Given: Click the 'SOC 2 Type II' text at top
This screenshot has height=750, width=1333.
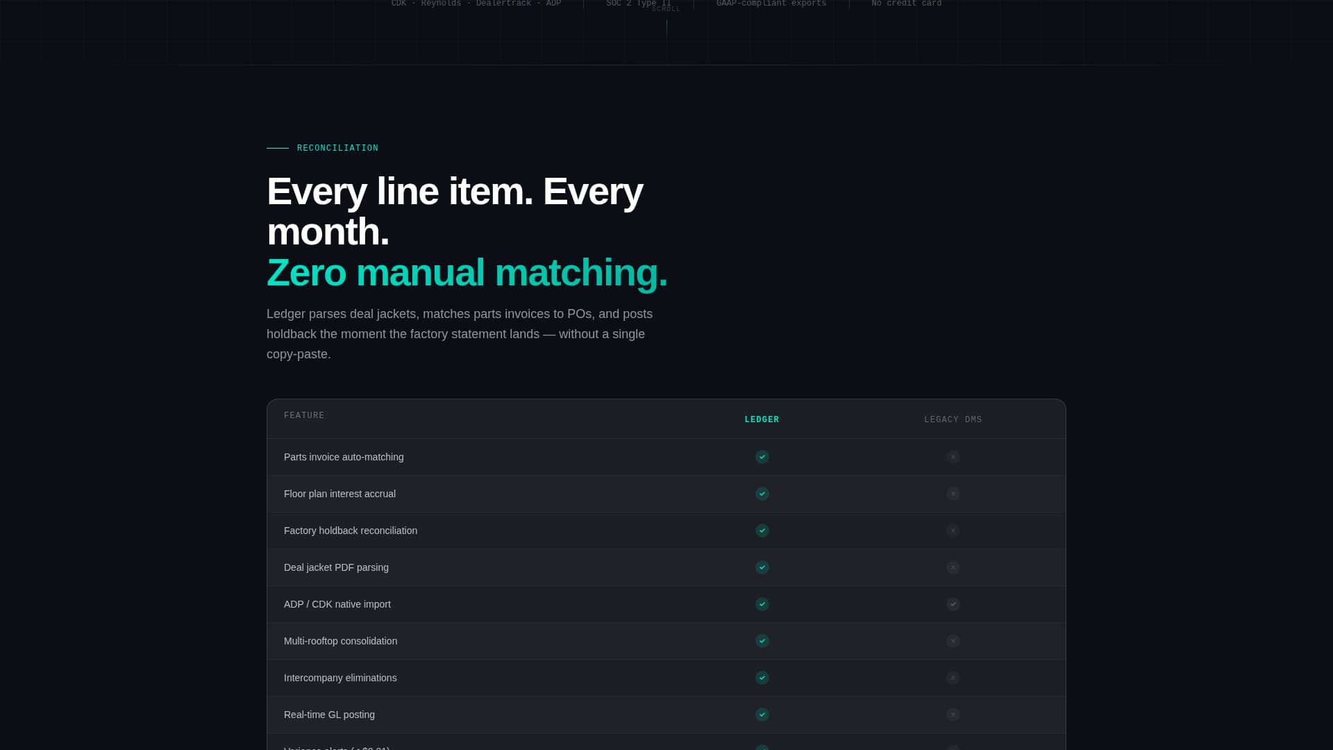Looking at the screenshot, I should point(639,3).
